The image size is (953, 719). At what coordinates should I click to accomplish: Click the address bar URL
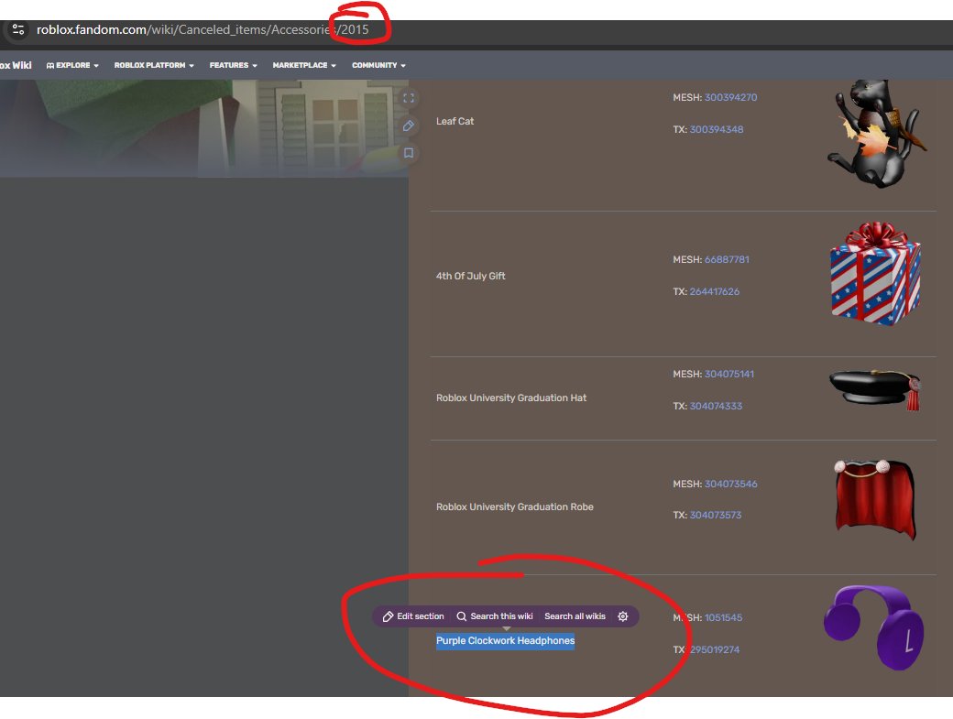[203, 29]
